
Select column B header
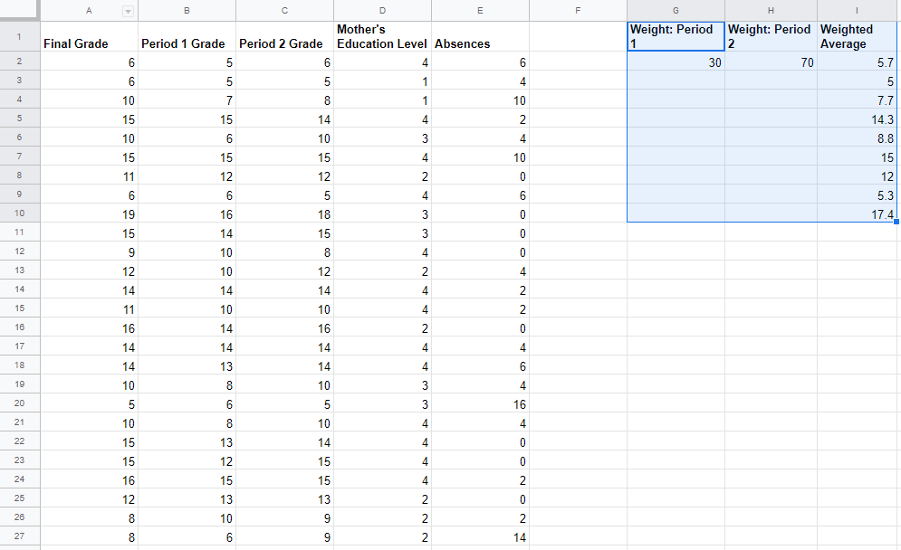(187, 10)
